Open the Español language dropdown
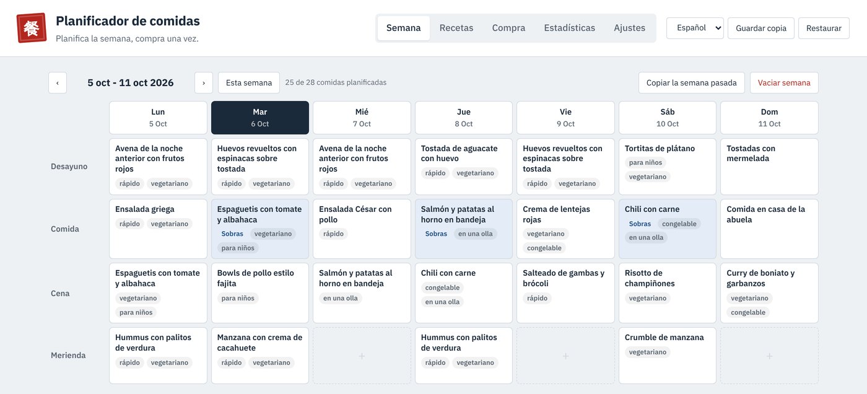The image size is (867, 394). pyautogui.click(x=695, y=28)
